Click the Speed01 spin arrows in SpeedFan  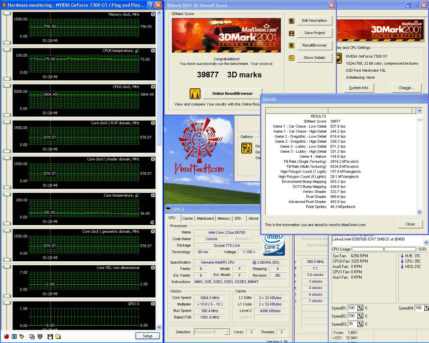360,308
